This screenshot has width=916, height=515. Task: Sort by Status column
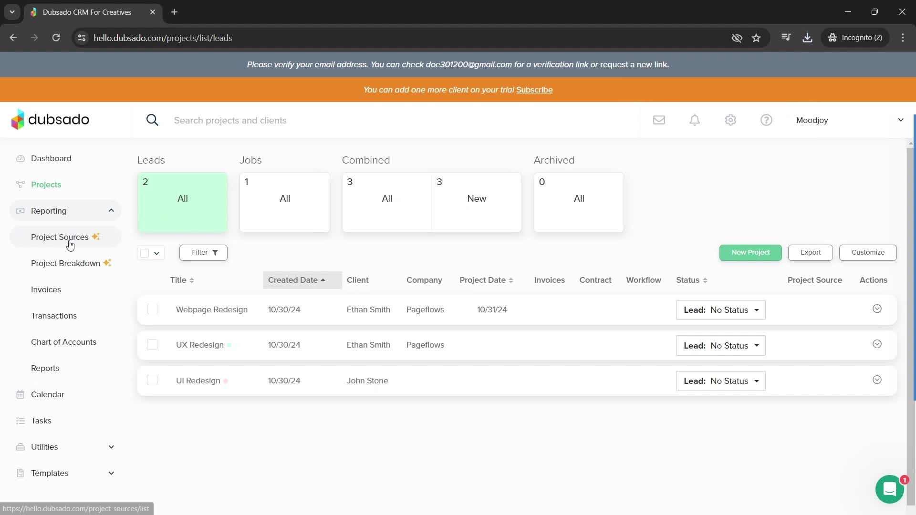point(691,280)
